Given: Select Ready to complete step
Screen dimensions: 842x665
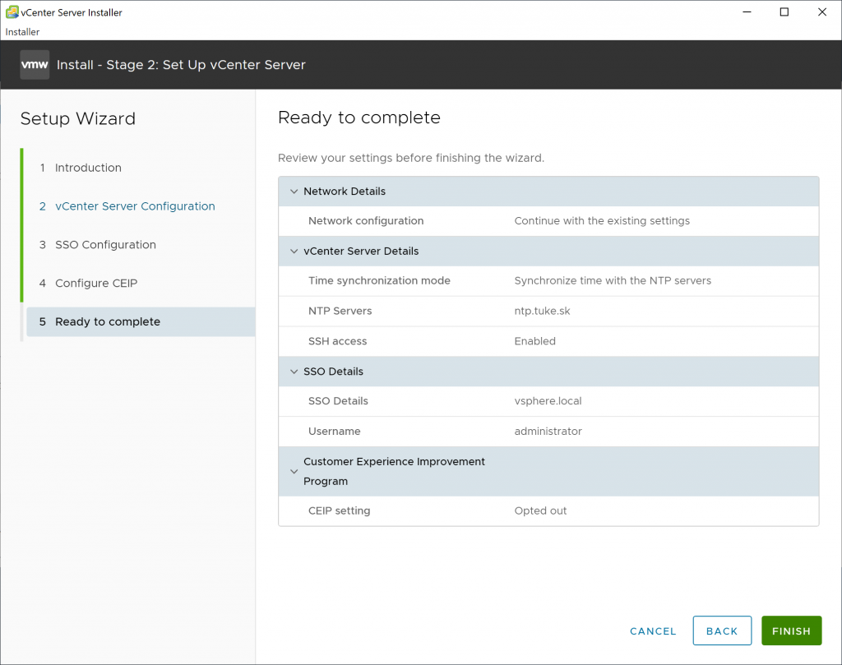Looking at the screenshot, I should (141, 321).
